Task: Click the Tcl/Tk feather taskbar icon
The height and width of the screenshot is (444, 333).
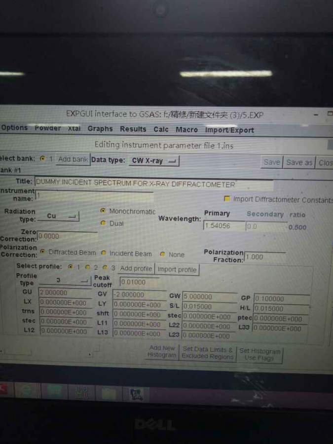Action: [x=136, y=394]
